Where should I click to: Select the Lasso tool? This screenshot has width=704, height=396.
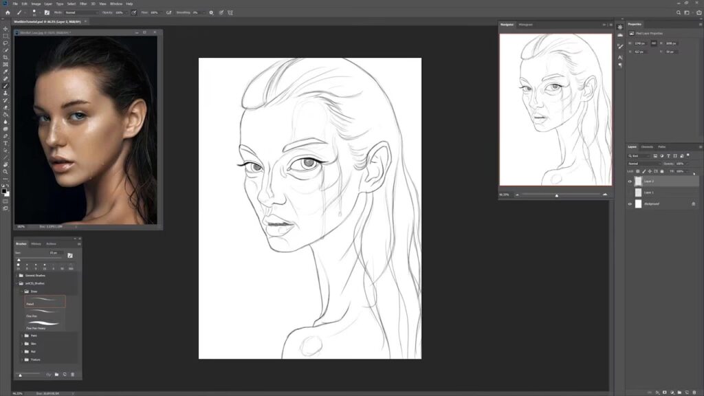[5, 43]
